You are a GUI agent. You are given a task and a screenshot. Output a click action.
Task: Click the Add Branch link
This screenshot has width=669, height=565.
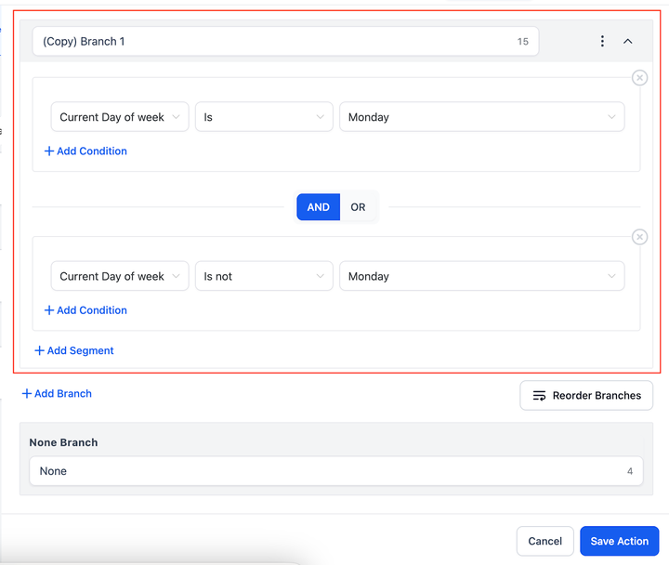[x=57, y=393]
